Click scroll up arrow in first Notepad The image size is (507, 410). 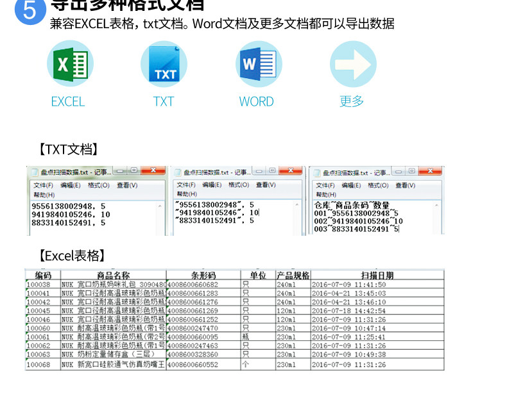click(x=160, y=206)
